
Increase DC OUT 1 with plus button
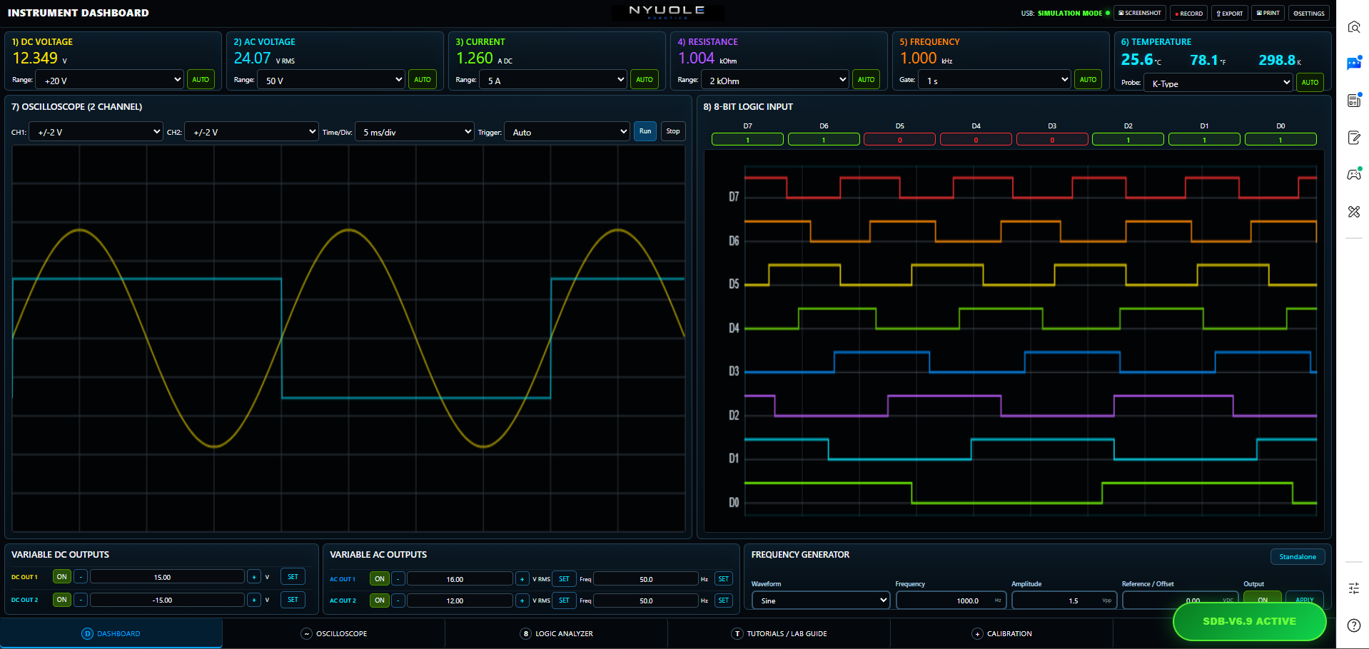coord(254,577)
